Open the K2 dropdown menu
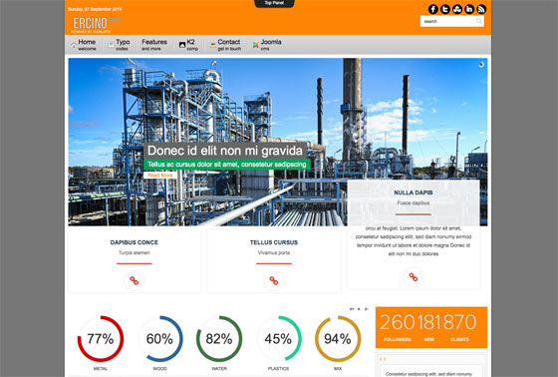The height and width of the screenshot is (377, 558). pyautogui.click(x=188, y=45)
